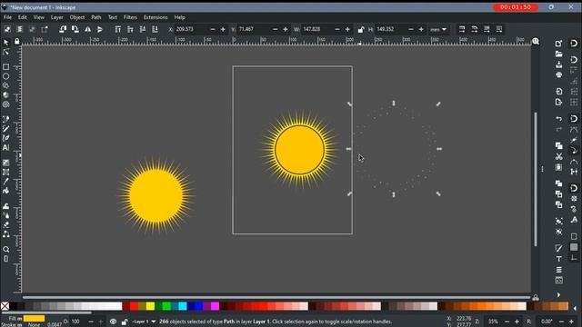582x327 pixels.
Task: Open the Extensions menu
Action: 156,17
